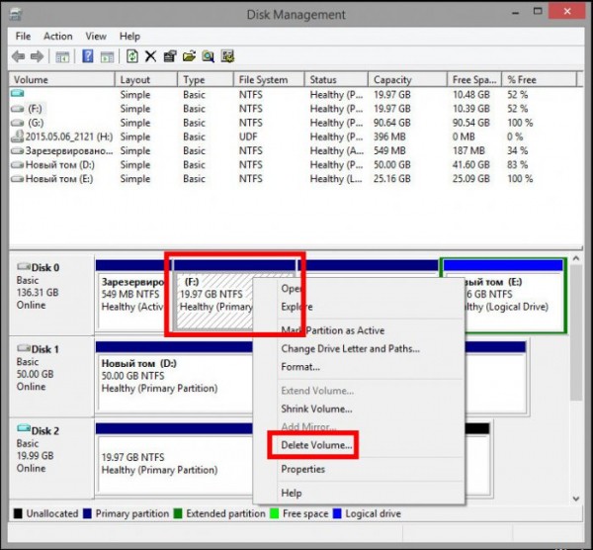Select the Зарезервировано... volume row
The width and height of the screenshot is (593, 550).
[296, 151]
